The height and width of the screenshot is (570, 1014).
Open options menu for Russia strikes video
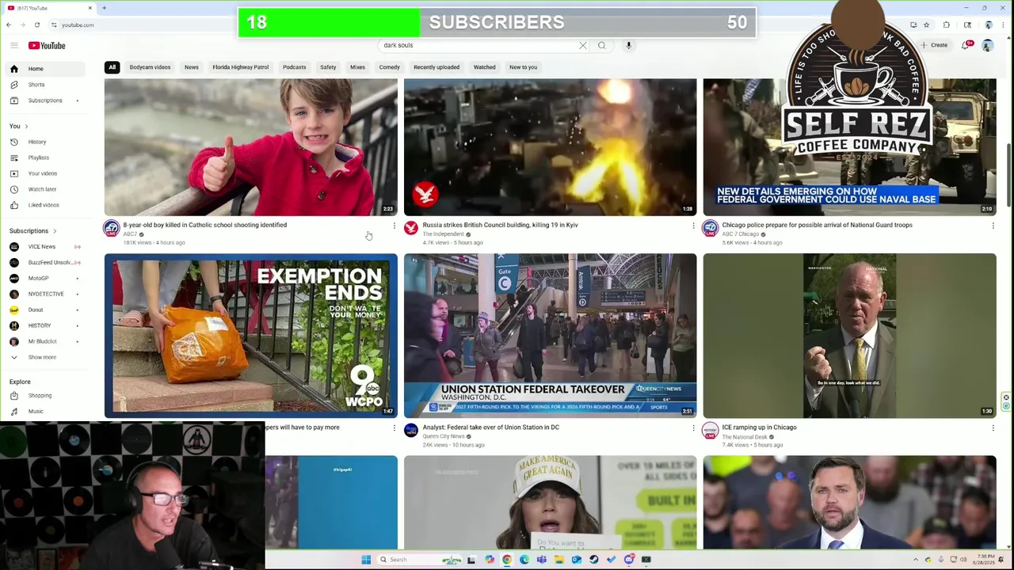tap(693, 226)
